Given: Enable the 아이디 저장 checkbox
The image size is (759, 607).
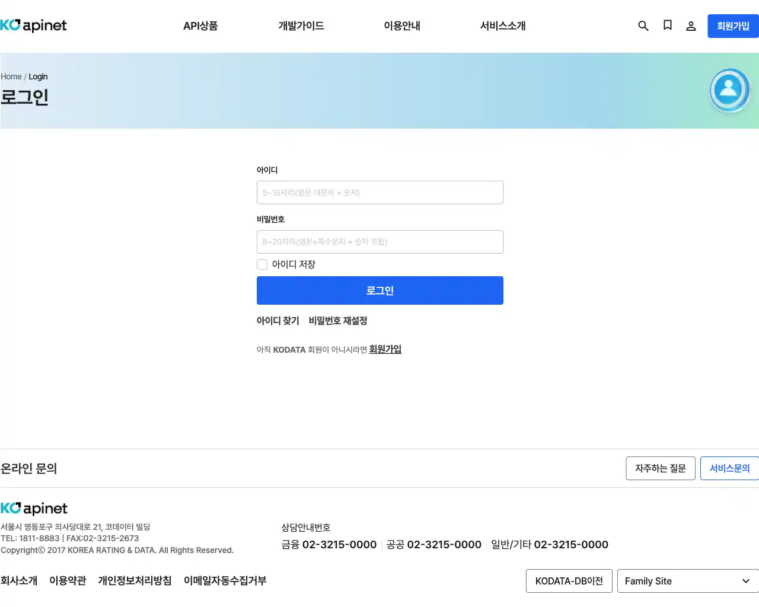Looking at the screenshot, I should pyautogui.click(x=262, y=264).
